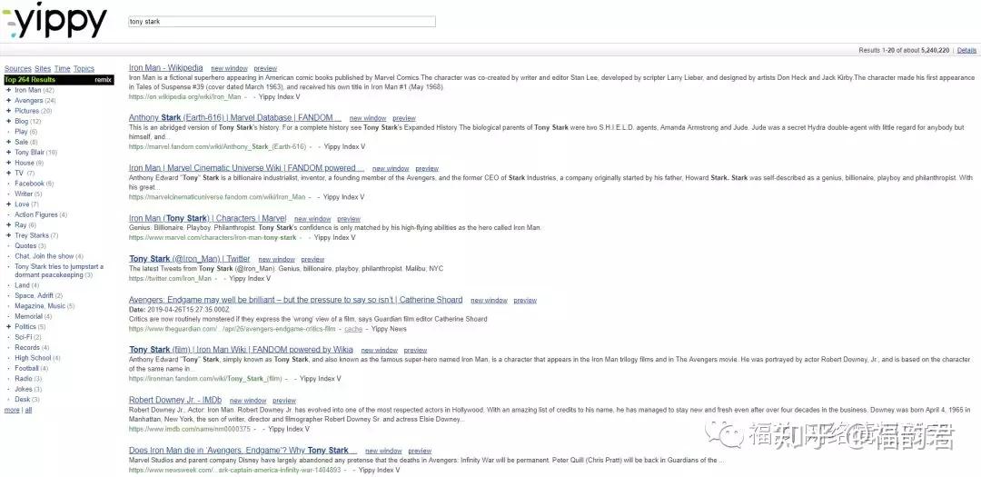This screenshot has height=477, width=981.
Task: Expand the Avengers (24) cluster plus sign
Action: coord(8,100)
